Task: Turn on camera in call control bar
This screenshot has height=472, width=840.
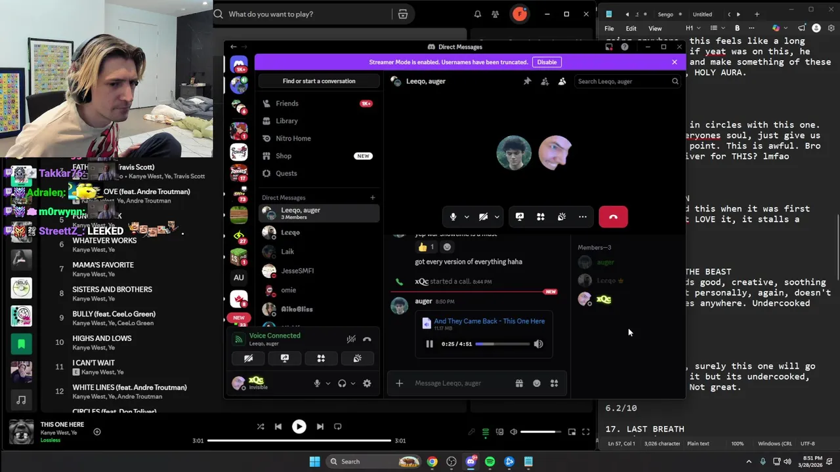Action: coord(483,217)
